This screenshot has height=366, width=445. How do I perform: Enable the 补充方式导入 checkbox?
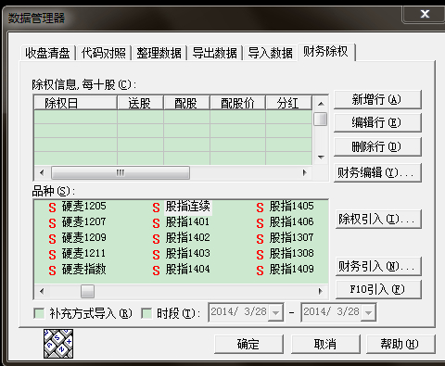(39, 313)
